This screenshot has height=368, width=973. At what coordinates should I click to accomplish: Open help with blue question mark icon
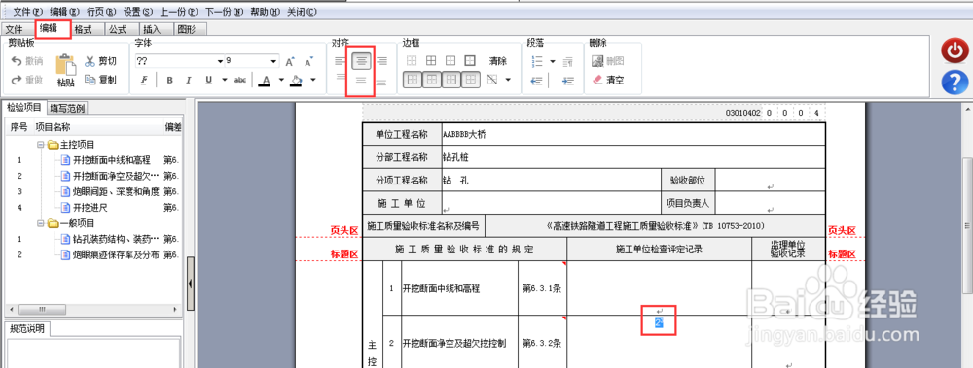(x=955, y=83)
